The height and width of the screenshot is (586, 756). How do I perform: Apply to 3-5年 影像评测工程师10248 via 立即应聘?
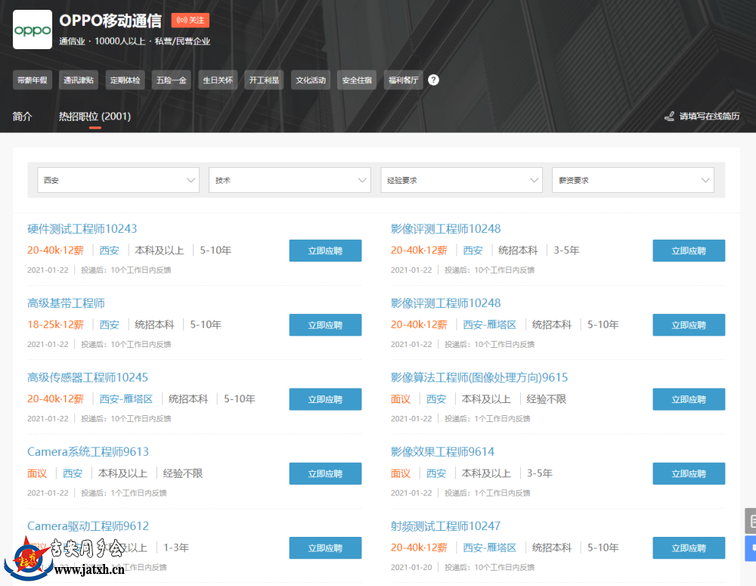coord(689,250)
